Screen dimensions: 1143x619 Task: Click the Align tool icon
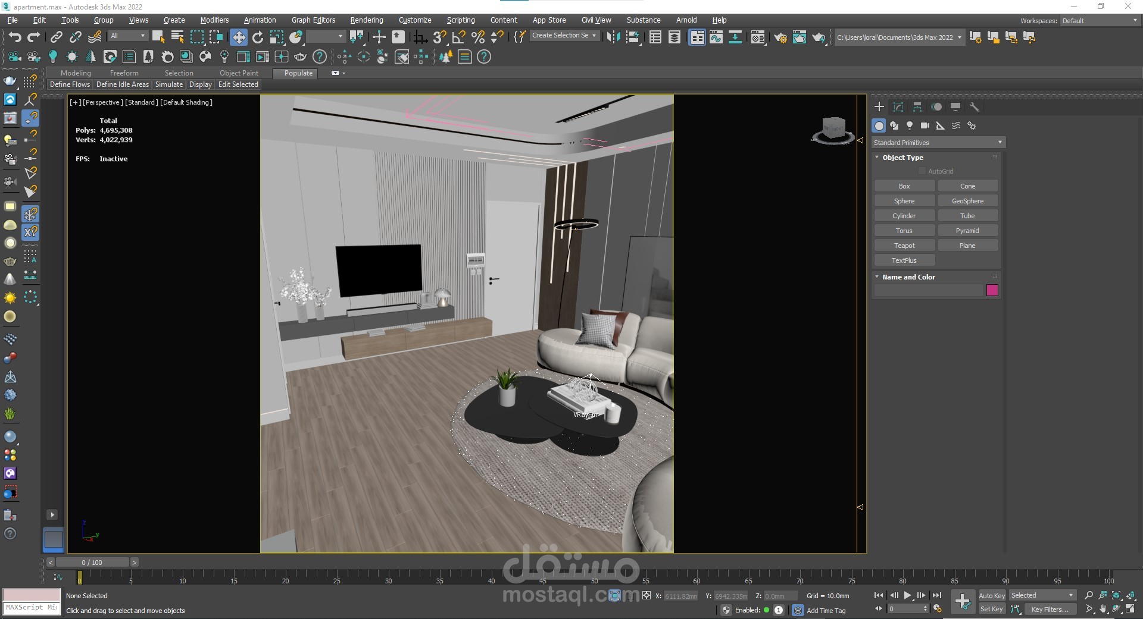[633, 37]
